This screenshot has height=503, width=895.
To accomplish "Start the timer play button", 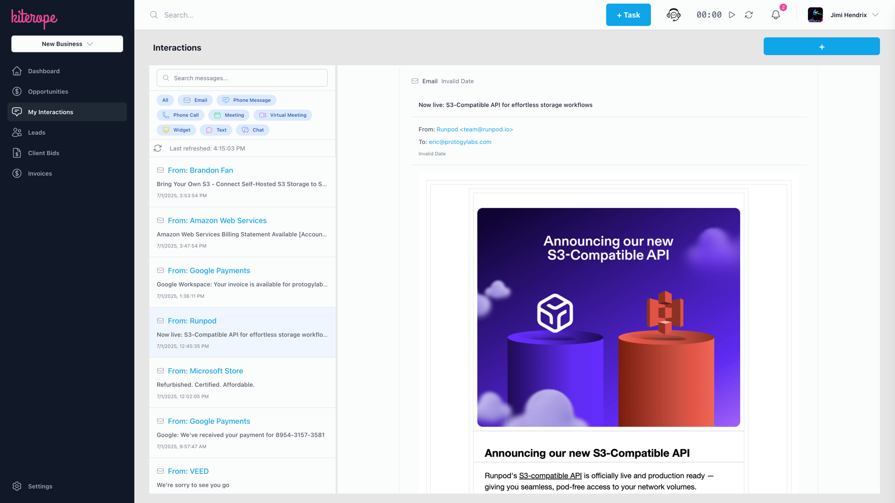I will coord(732,15).
